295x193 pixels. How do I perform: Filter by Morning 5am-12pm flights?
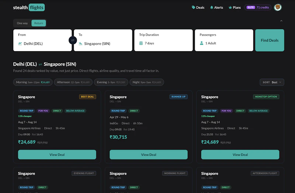pos(33,82)
